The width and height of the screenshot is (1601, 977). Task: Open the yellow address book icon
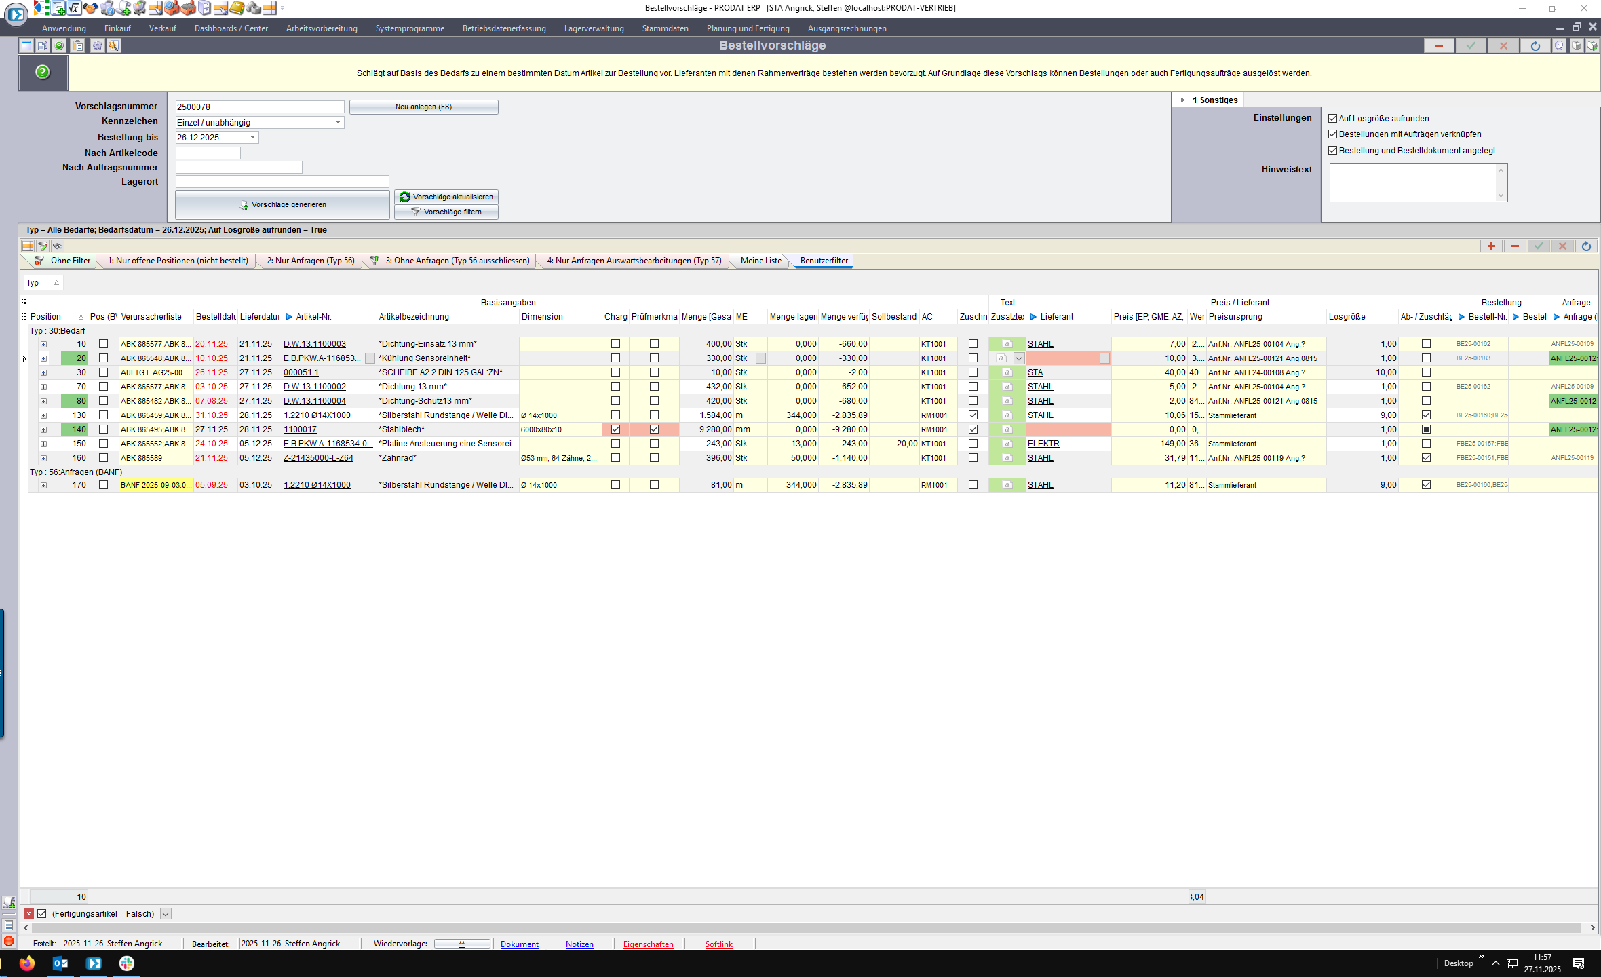click(236, 8)
